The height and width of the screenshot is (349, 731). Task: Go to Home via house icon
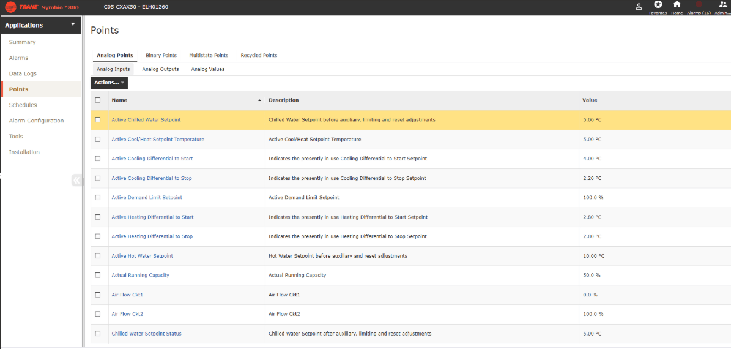[677, 5]
